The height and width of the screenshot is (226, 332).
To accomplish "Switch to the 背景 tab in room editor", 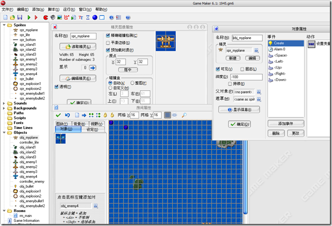I will (79, 124).
